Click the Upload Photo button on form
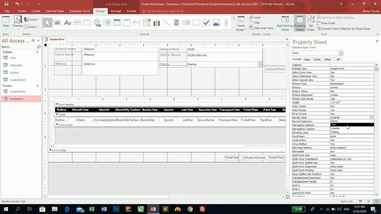The height and width of the screenshot is (214, 381). tap(275, 69)
